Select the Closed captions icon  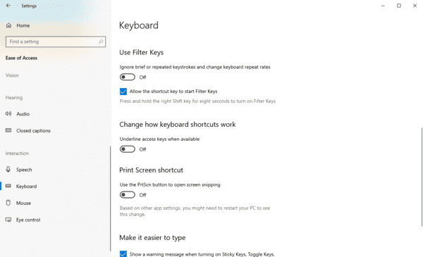coord(8,130)
